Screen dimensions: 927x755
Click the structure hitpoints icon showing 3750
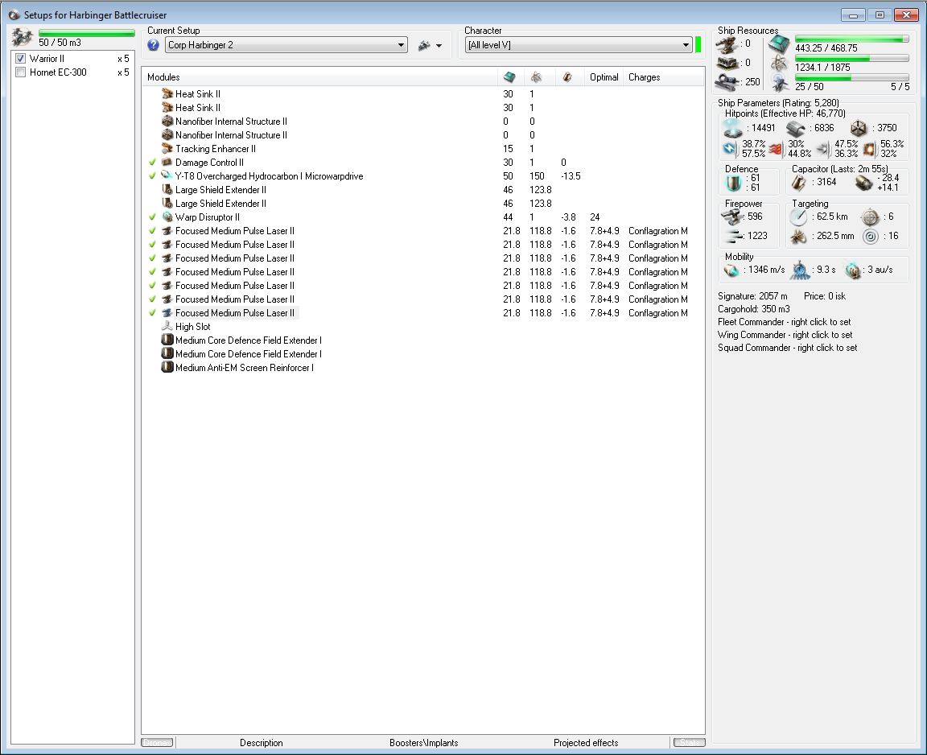tap(859, 128)
